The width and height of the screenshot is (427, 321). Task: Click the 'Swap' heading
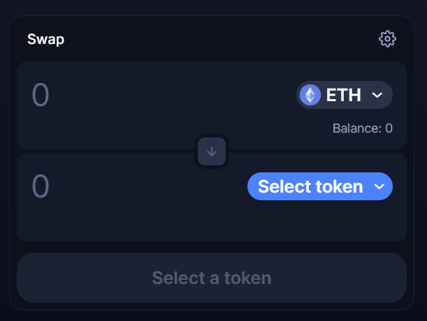tap(45, 39)
